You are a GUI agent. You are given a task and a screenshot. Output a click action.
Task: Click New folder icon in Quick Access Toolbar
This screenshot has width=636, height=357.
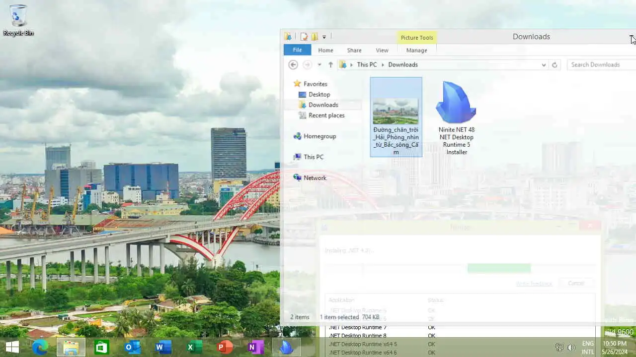(315, 37)
